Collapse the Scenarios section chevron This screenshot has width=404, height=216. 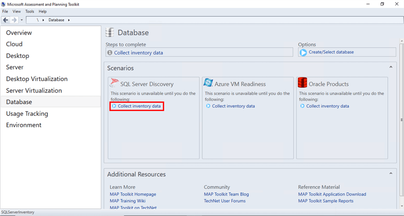click(x=391, y=67)
